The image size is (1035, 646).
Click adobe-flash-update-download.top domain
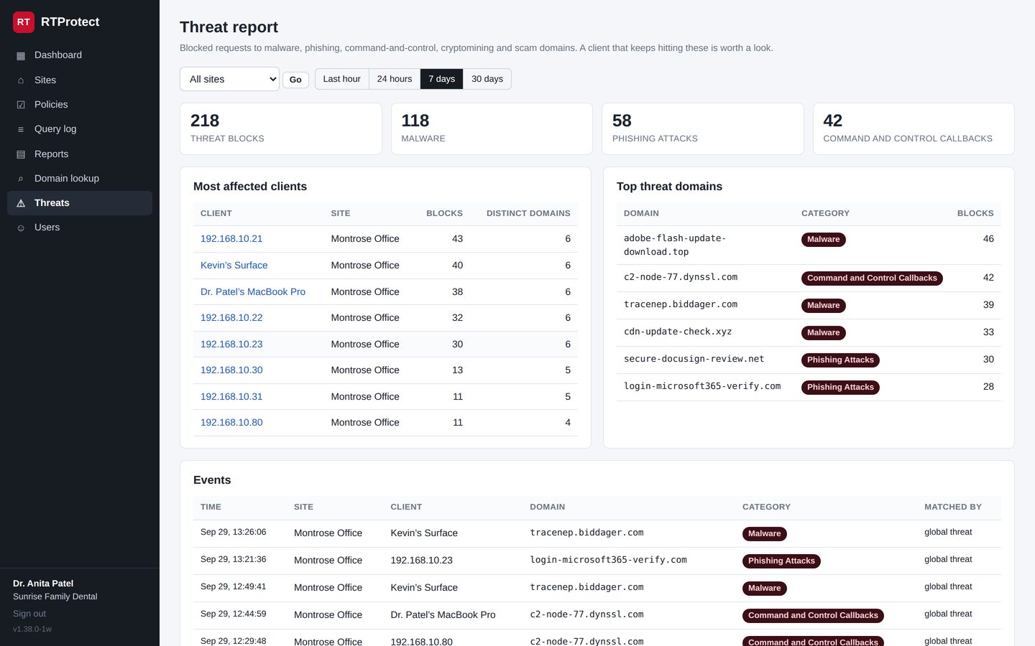[675, 245]
